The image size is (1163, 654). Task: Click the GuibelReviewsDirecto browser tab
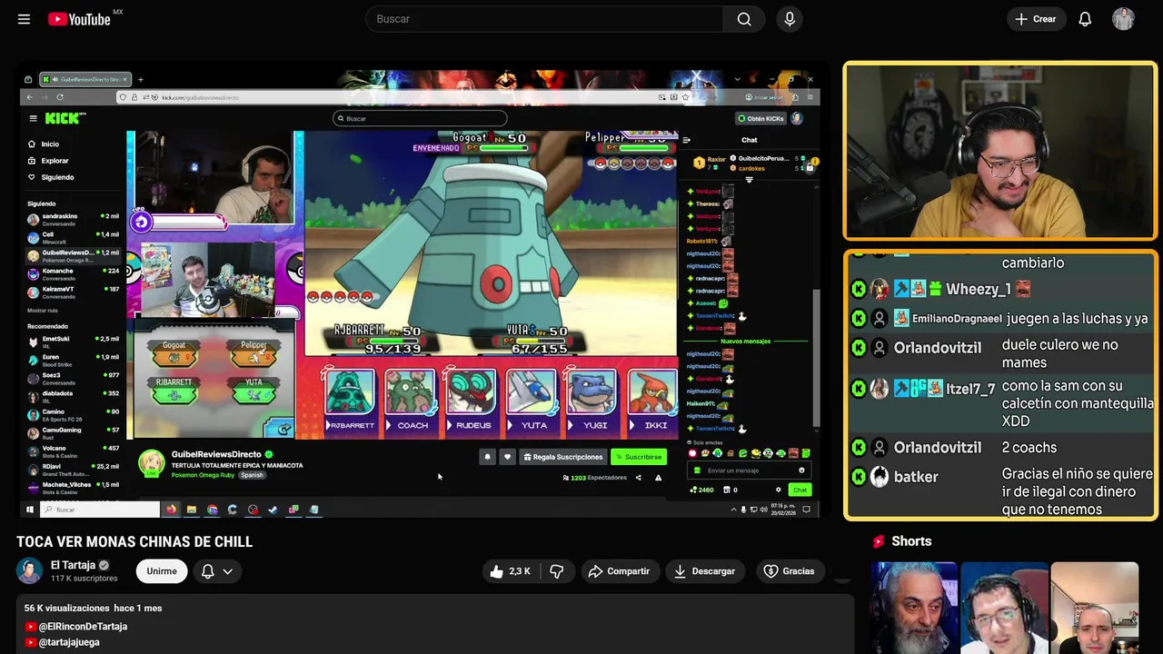click(x=84, y=79)
